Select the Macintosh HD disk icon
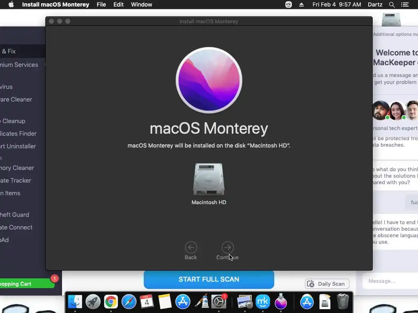418x313 pixels. [x=209, y=179]
